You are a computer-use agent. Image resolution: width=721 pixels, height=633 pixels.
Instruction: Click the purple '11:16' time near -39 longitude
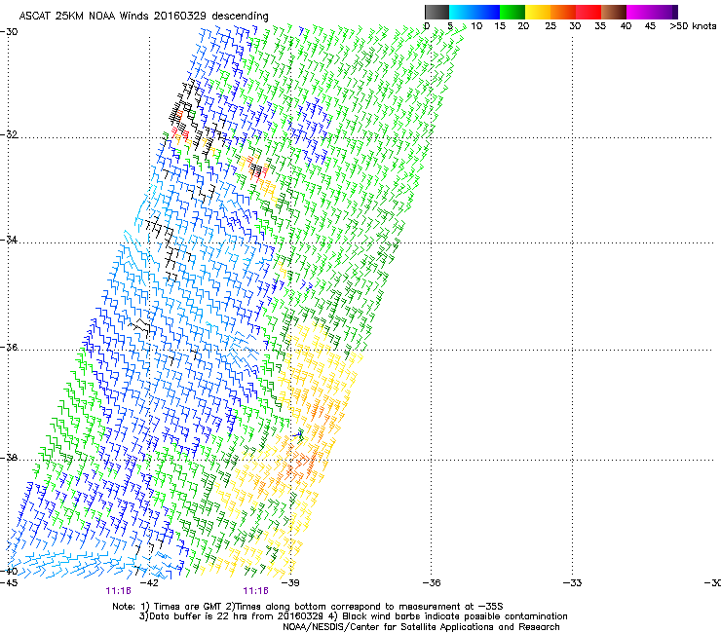[x=255, y=591]
